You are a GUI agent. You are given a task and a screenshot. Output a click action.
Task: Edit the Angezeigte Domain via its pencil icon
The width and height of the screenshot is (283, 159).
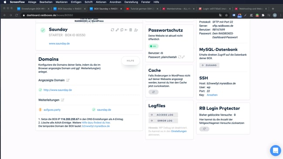tap(67, 80)
